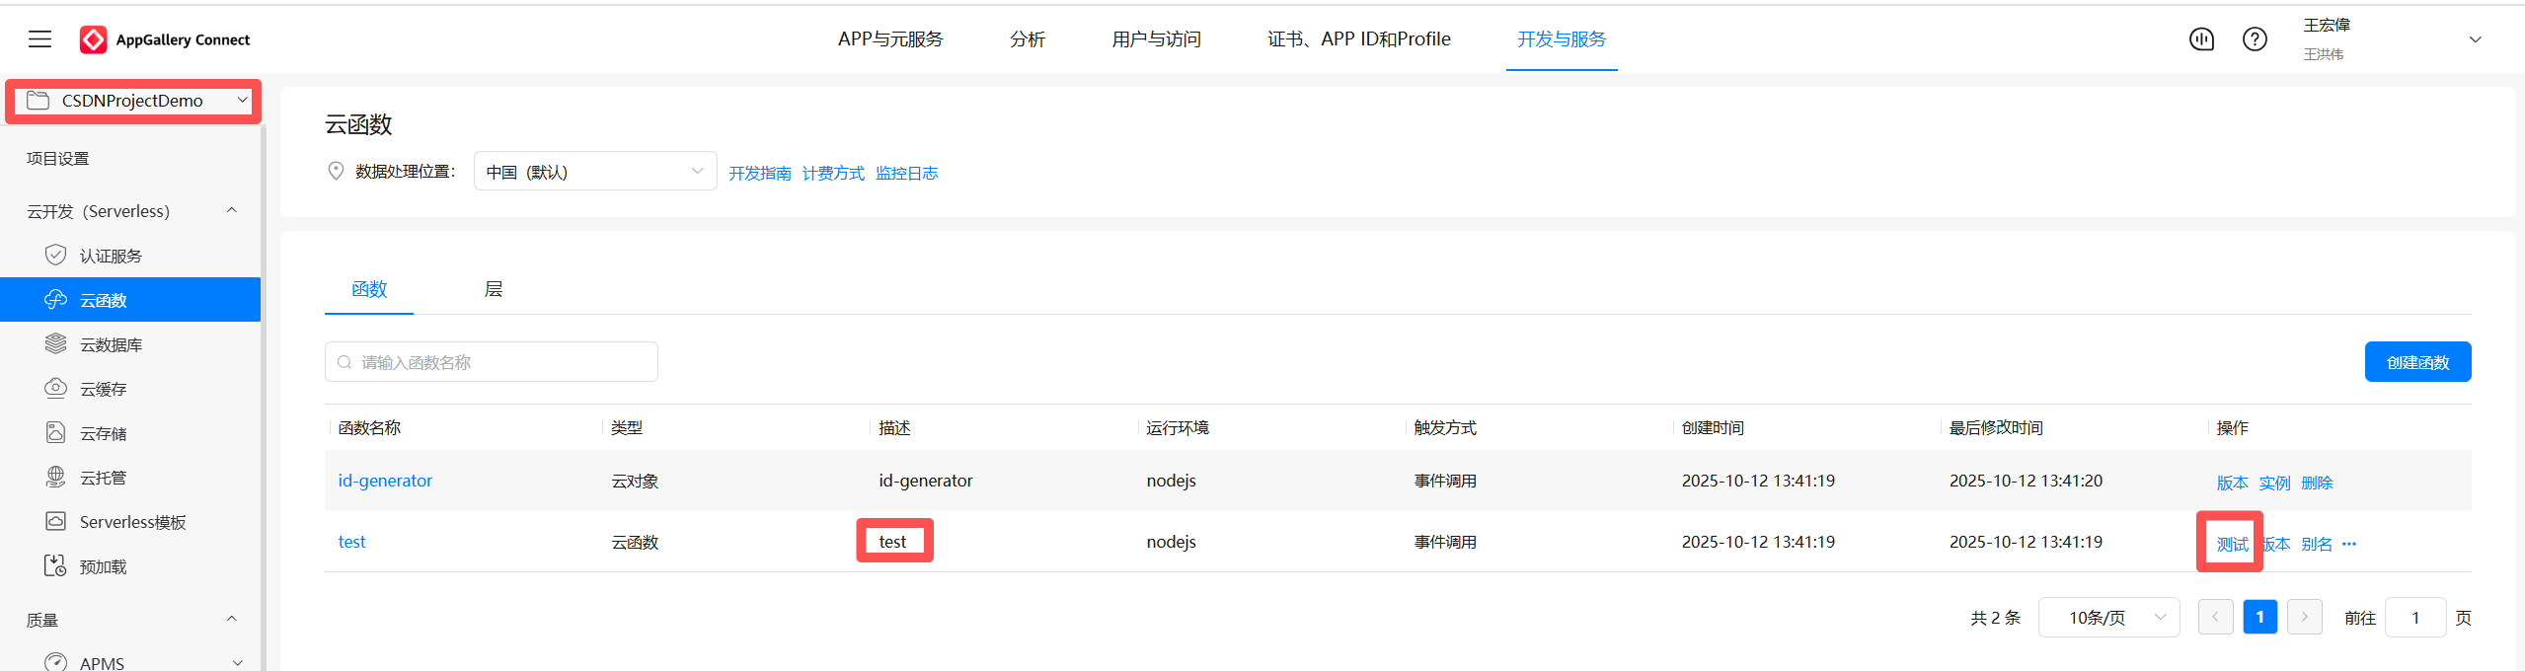Click the 描述 cell reading test
The height and width of the screenshot is (671, 2525).
pos(892,542)
